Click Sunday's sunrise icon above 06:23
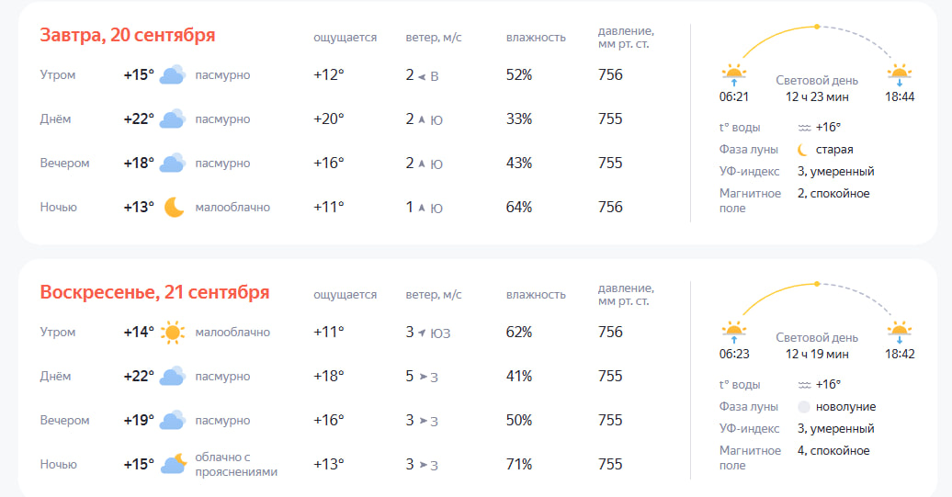 [732, 332]
